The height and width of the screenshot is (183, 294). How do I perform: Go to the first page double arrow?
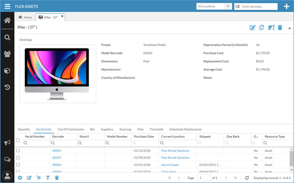point(170,178)
